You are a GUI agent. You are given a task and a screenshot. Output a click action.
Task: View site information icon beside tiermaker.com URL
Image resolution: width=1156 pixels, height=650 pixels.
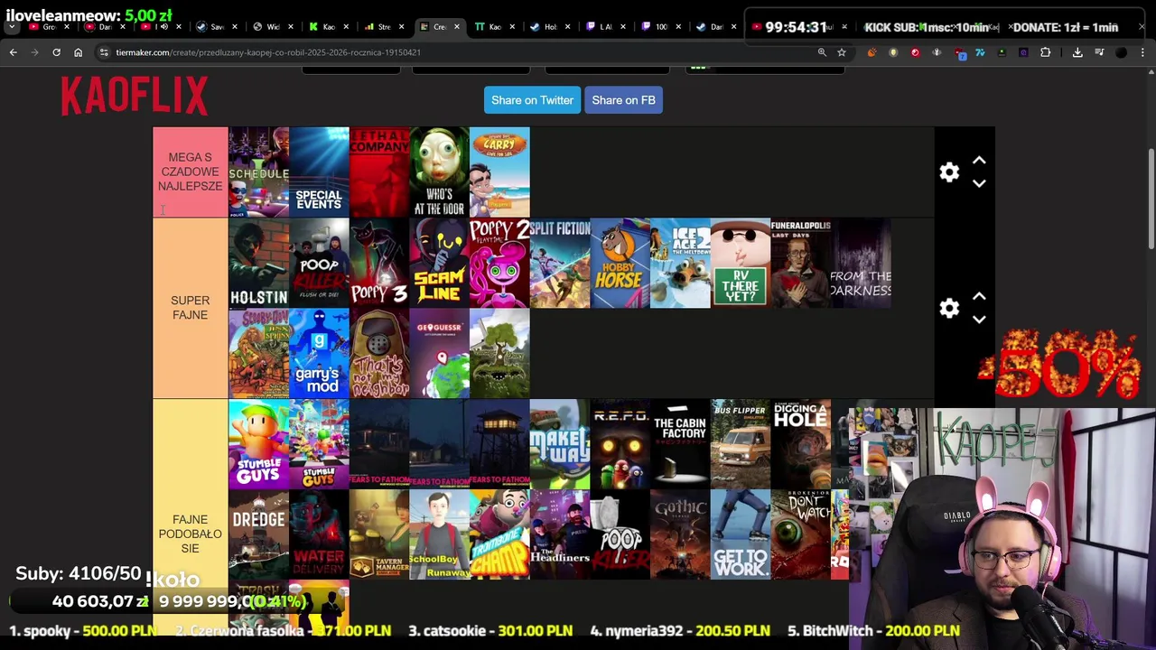point(104,52)
